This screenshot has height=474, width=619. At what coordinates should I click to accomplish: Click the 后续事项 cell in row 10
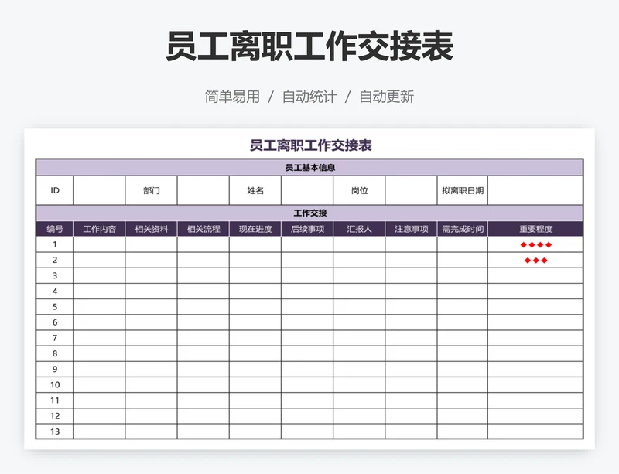(307, 385)
